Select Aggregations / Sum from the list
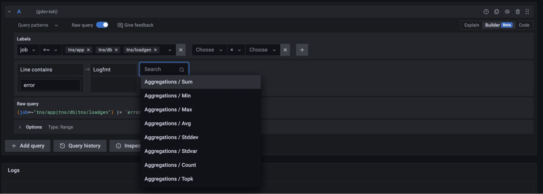This screenshot has height=194, width=543. pyautogui.click(x=168, y=82)
